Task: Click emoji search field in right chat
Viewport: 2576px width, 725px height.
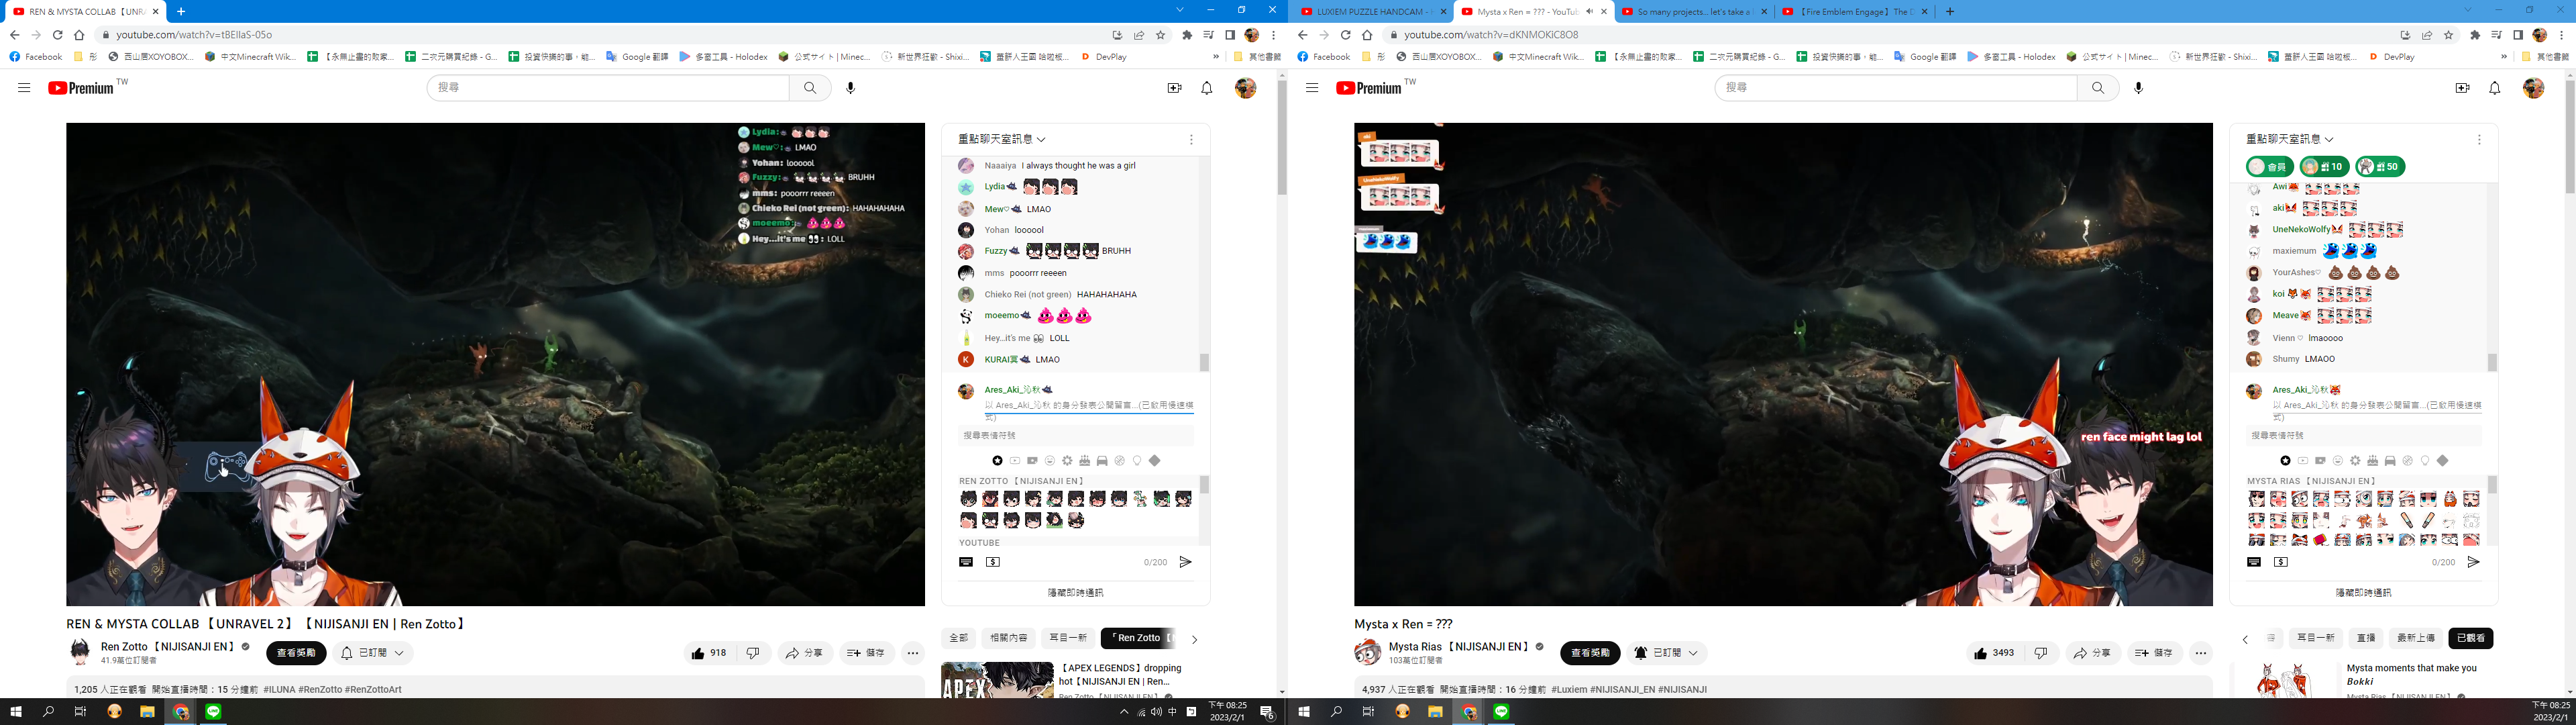Action: click(x=2364, y=436)
